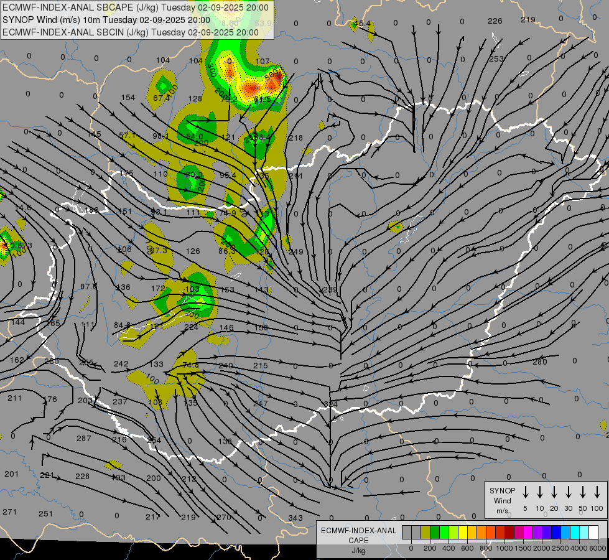Click the SBCAPE title line at top
The image size is (609, 560).
(135, 7)
